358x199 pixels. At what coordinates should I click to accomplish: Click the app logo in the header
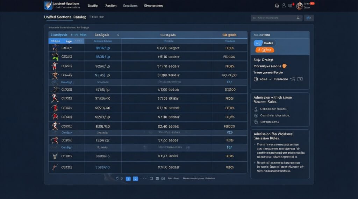click(47, 6)
